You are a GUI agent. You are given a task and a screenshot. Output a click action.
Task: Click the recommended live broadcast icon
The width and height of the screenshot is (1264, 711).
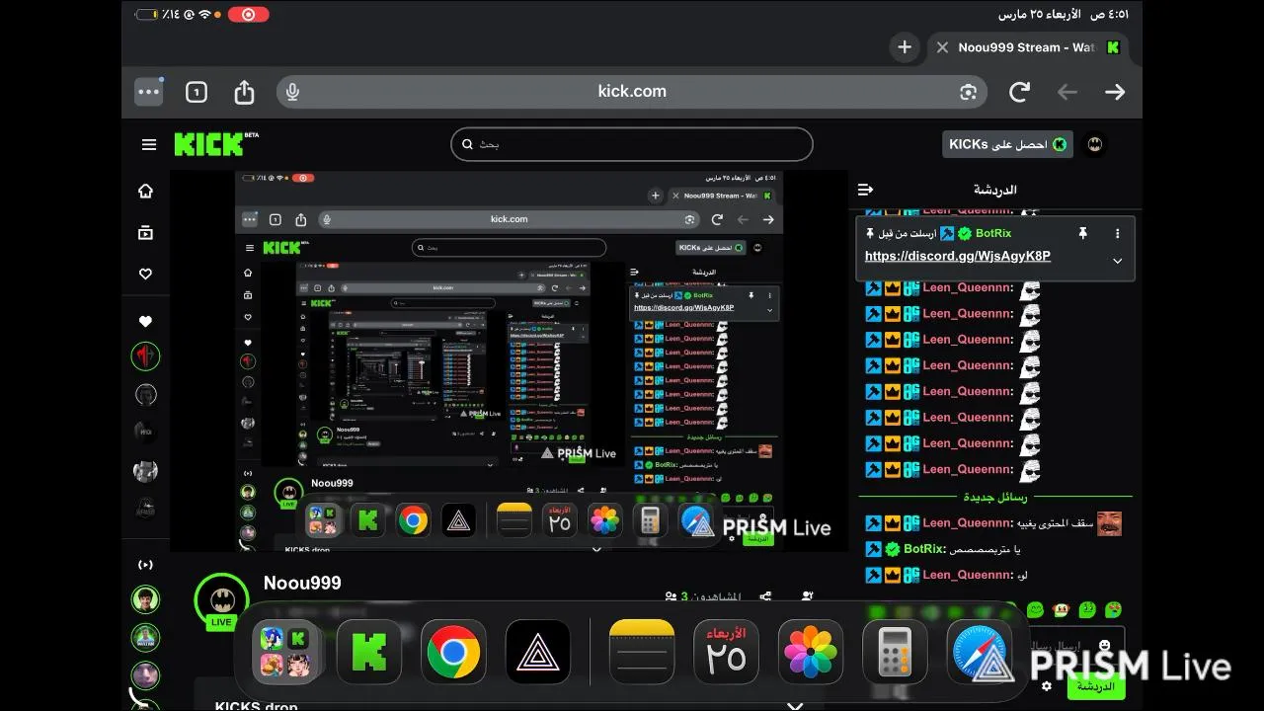point(145,565)
